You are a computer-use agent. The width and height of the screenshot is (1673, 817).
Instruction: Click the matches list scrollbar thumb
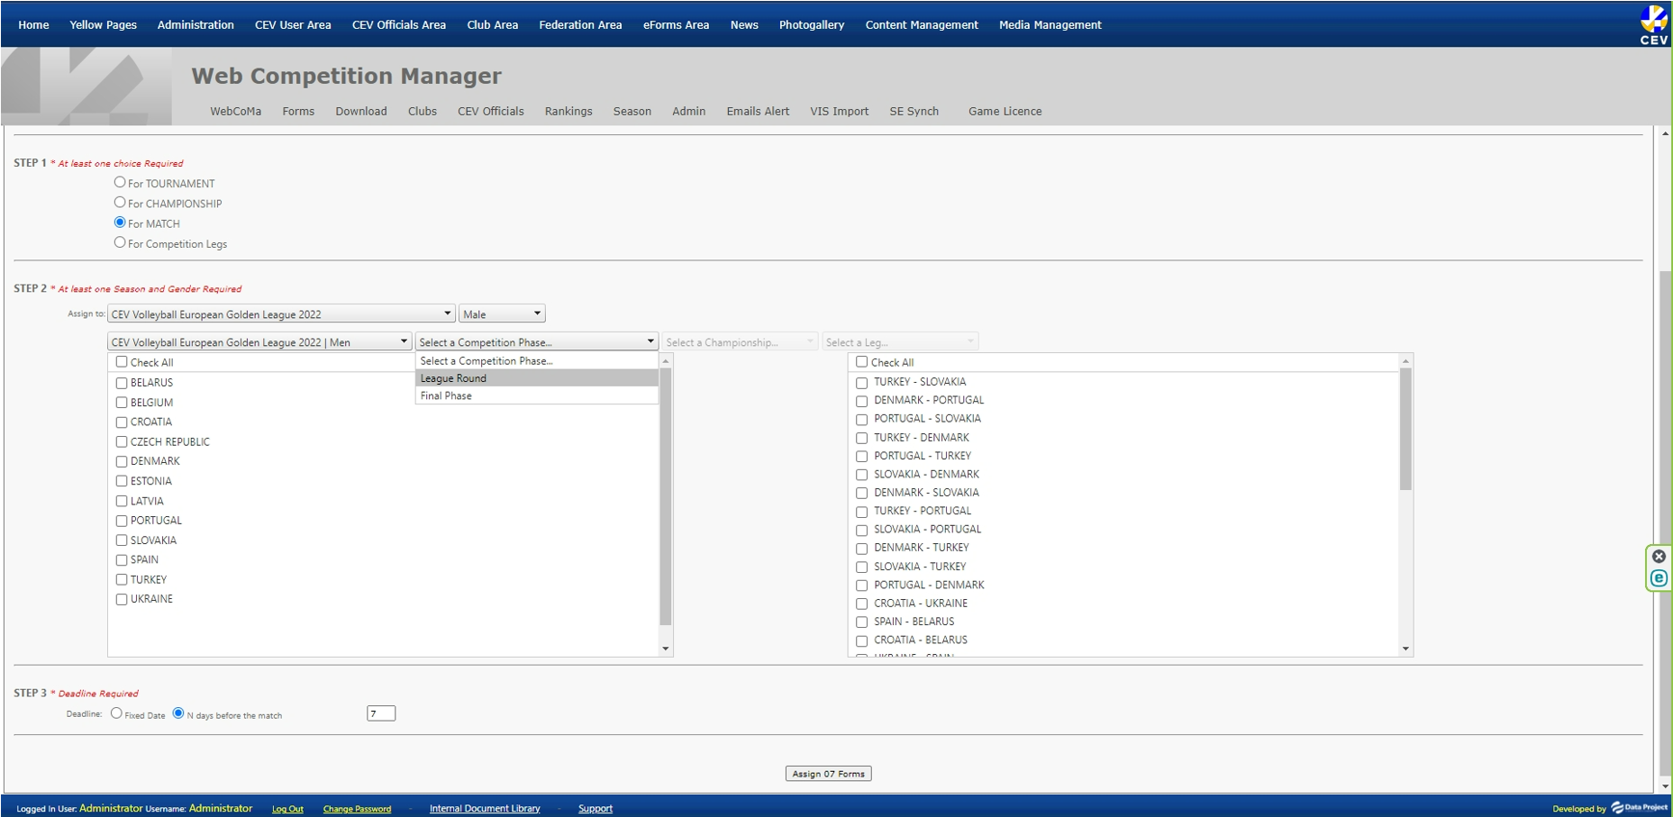1405,429
